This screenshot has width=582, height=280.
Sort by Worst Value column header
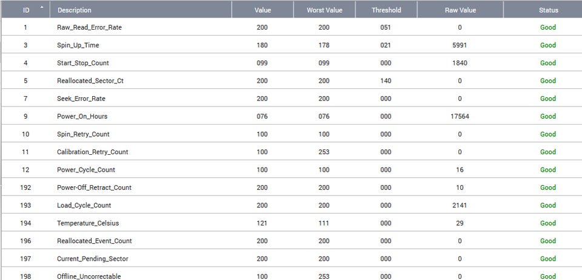pyautogui.click(x=324, y=10)
